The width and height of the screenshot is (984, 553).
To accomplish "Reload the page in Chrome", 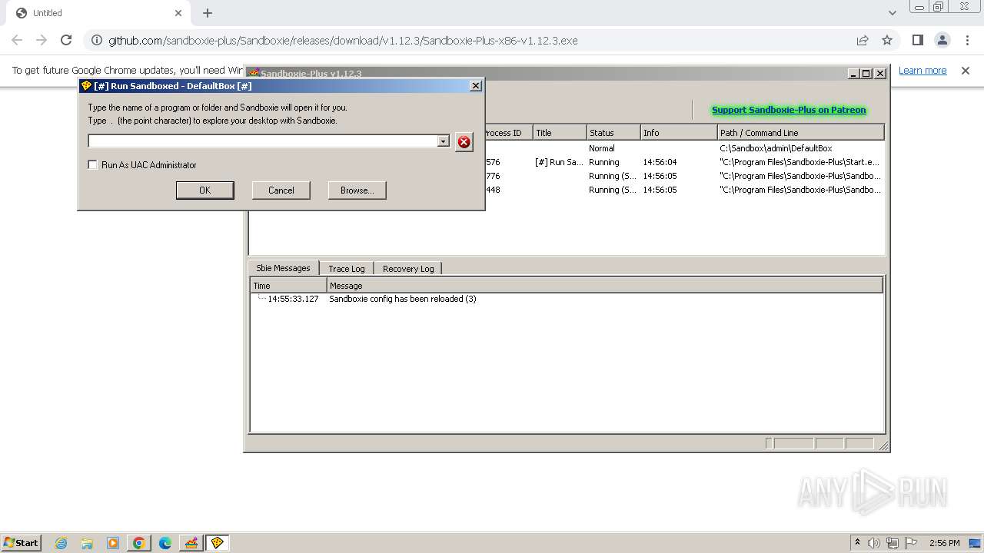I will click(x=66, y=40).
